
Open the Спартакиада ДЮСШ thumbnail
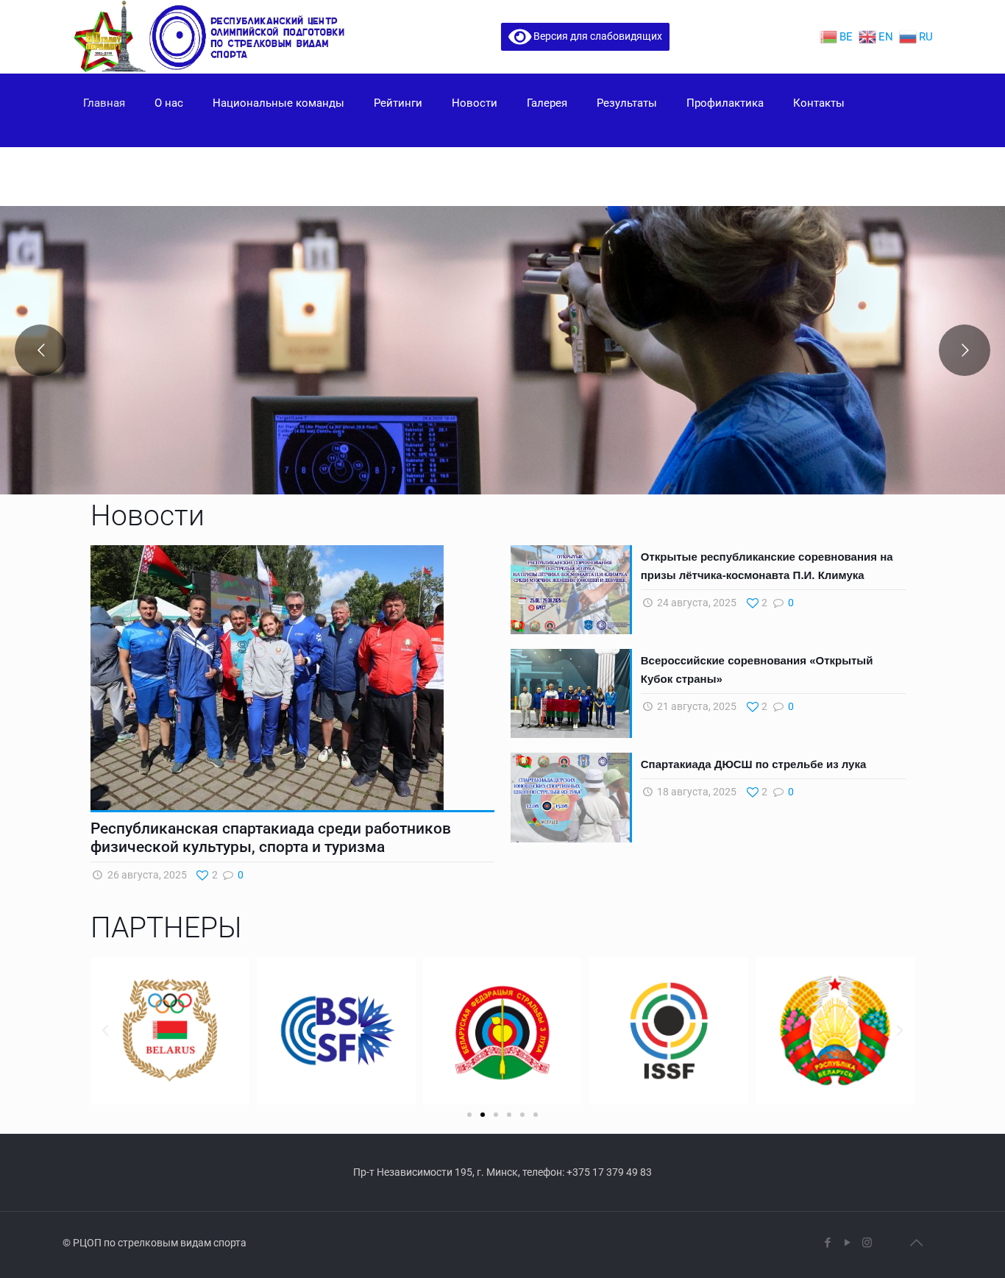click(x=570, y=798)
